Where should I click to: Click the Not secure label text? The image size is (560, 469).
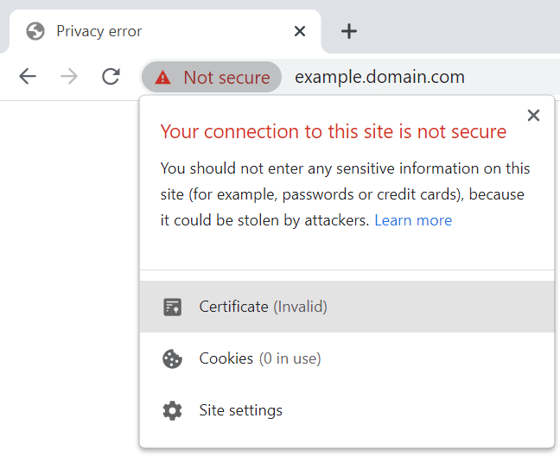(x=226, y=78)
